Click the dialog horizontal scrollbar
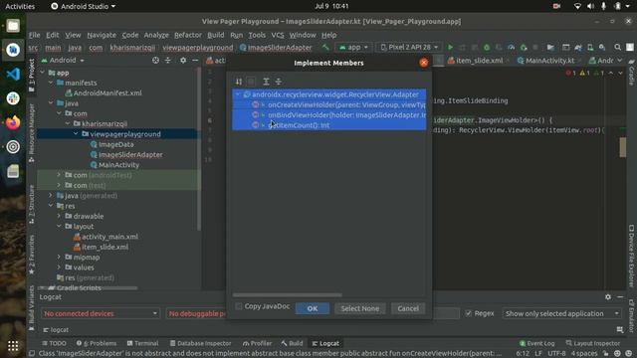This screenshot has width=637, height=358. pos(288,295)
